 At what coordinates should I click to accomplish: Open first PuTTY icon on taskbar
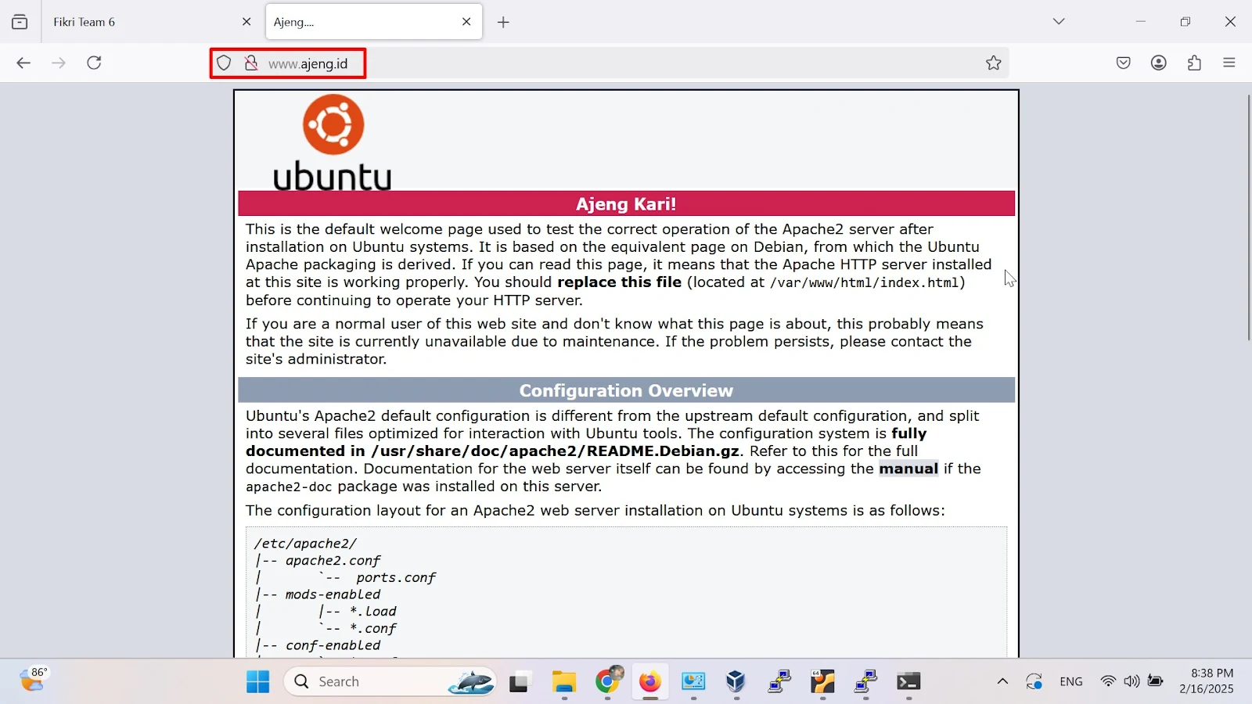click(x=779, y=682)
